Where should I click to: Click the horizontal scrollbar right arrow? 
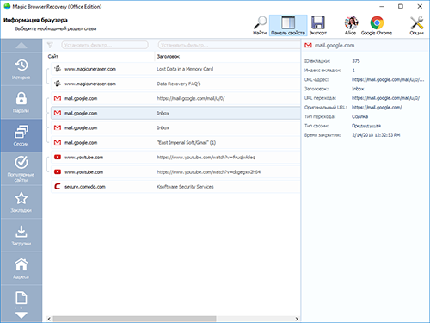297,319
